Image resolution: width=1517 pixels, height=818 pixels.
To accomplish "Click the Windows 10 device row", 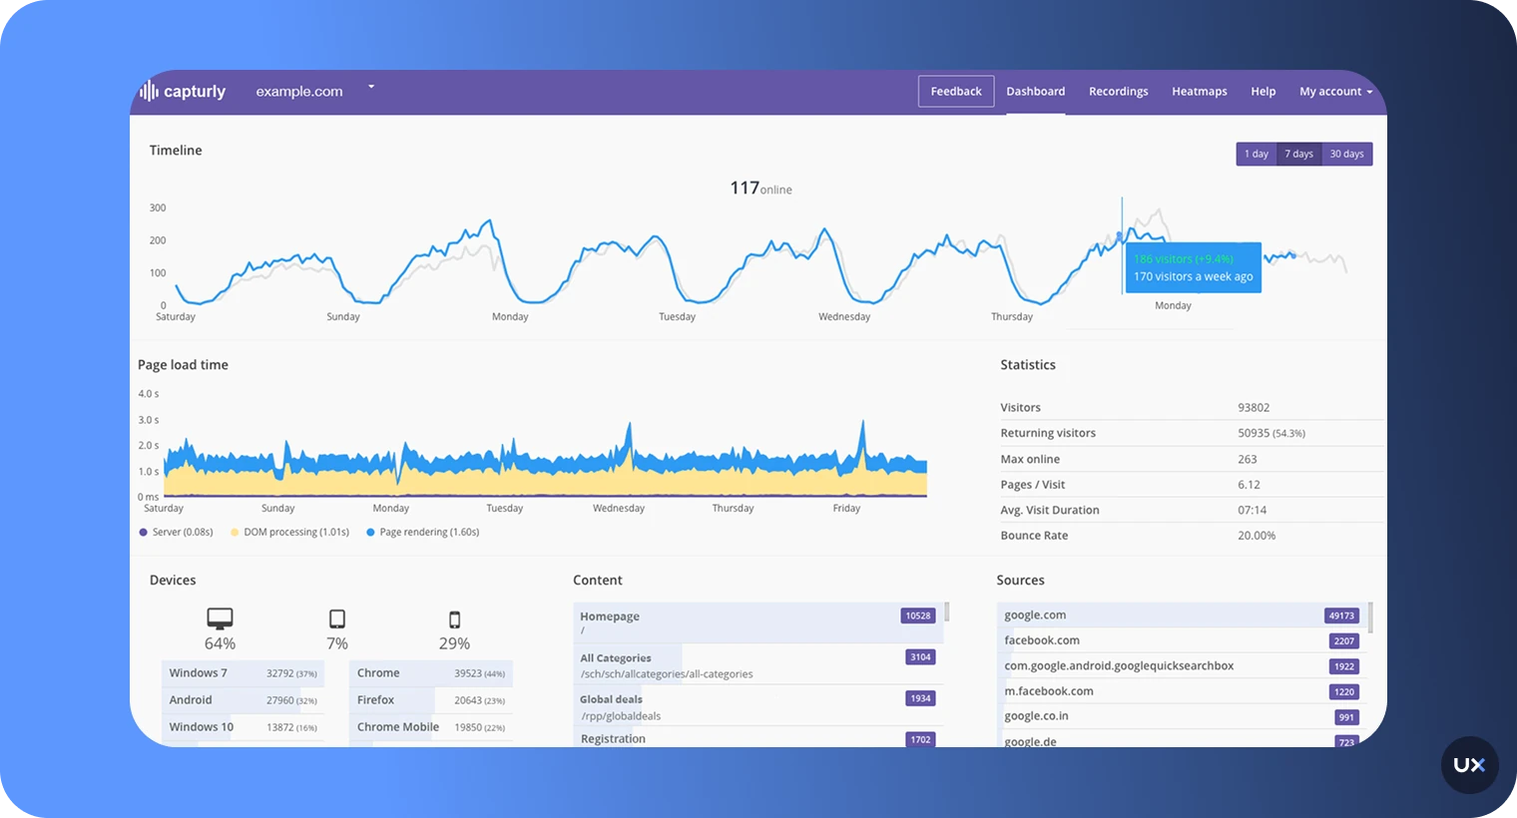I will (x=243, y=727).
